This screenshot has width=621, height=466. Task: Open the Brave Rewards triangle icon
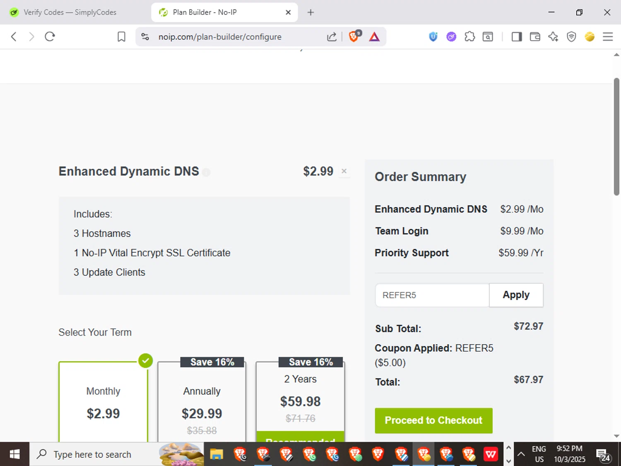[x=374, y=37]
